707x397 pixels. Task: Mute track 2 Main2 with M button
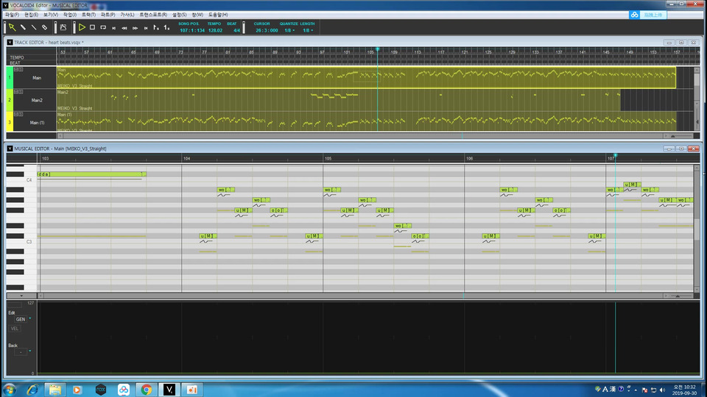pos(15,92)
